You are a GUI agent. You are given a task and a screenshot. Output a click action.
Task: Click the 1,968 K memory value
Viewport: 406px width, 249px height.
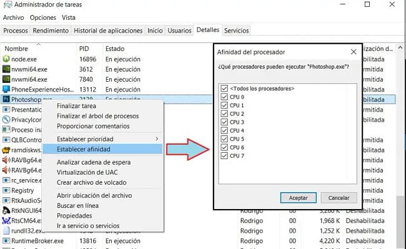tap(330, 220)
